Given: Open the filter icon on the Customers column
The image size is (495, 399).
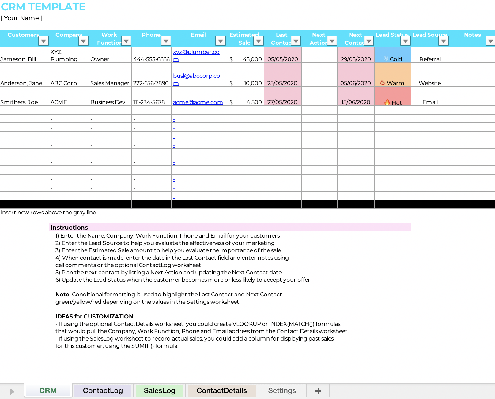Looking at the screenshot, I should [43, 40].
